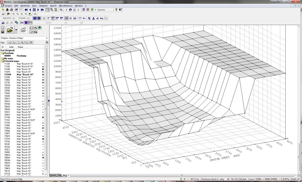This screenshot has height=182, width=302.
Task: Select map entry at address 77332
Action: (22, 120)
